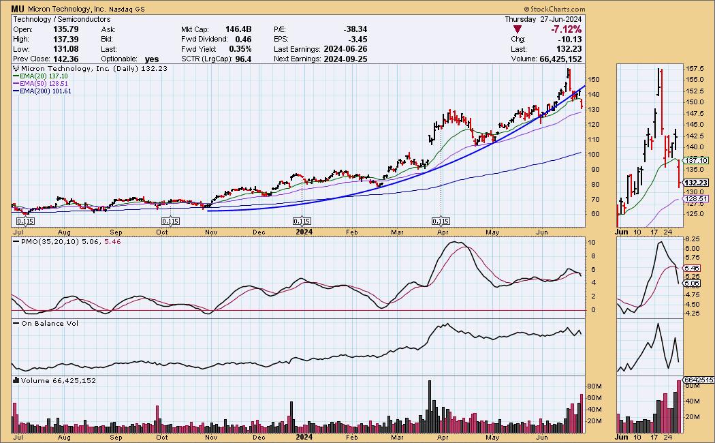Viewport: 715px width, 443px height.
Task: Click the Technology / Semiconductors sector label
Action: pyautogui.click(x=61, y=19)
